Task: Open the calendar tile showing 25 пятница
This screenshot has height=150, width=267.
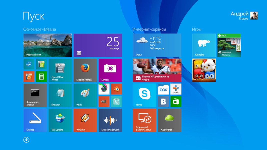Action: 98,45
